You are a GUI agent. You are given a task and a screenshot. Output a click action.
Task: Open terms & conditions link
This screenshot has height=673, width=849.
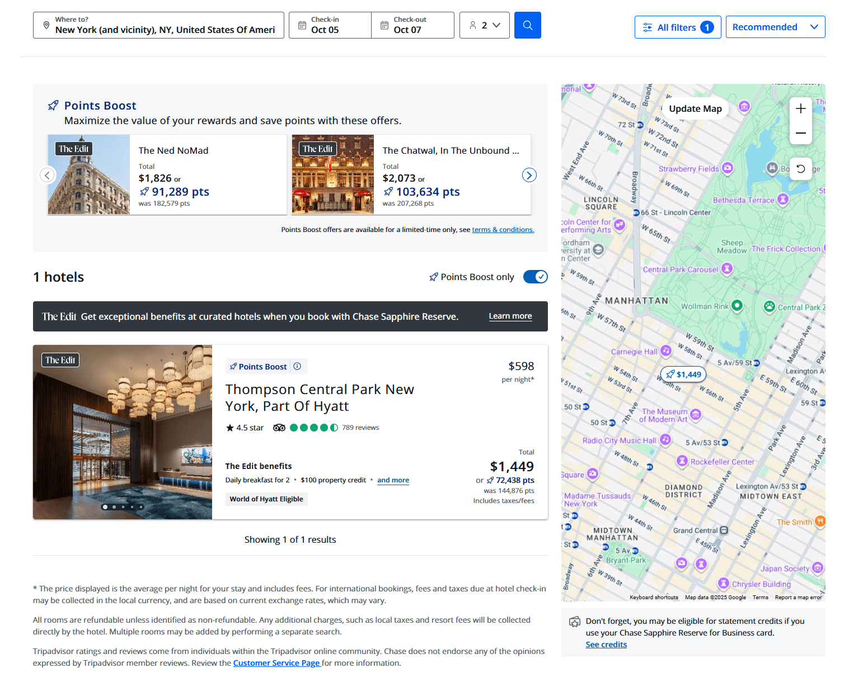[503, 230]
